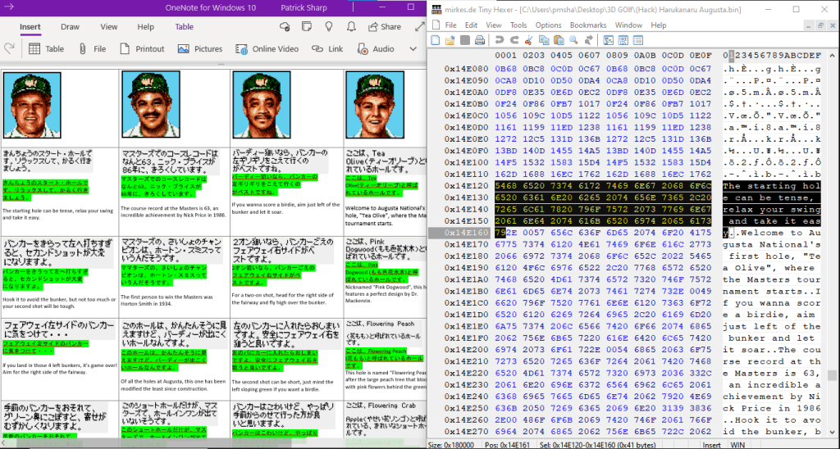Viewport: 840px width, 449px height.
Task: Switch to the Draw tab in OneNote
Action: point(71,26)
